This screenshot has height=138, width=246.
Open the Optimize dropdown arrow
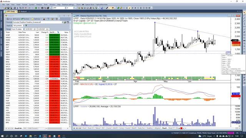pyautogui.click(x=41, y=19)
